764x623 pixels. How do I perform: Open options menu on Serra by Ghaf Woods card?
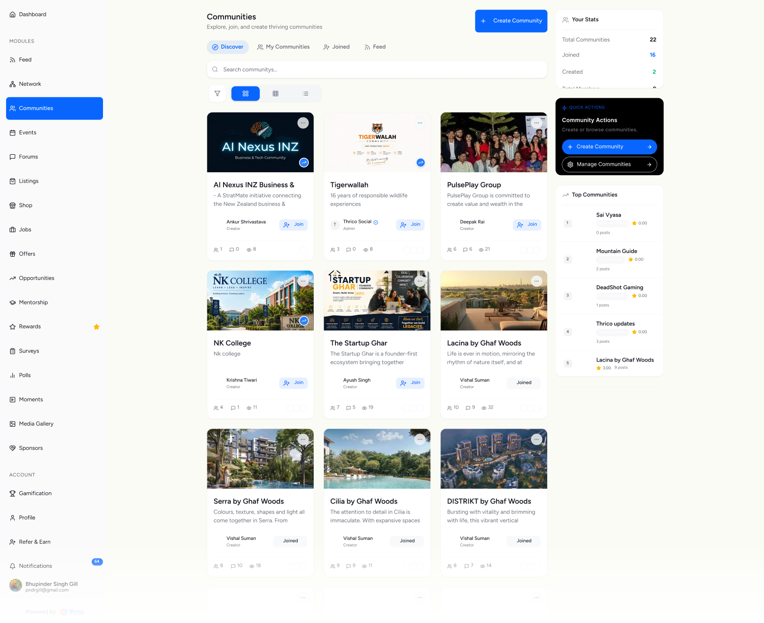point(303,439)
